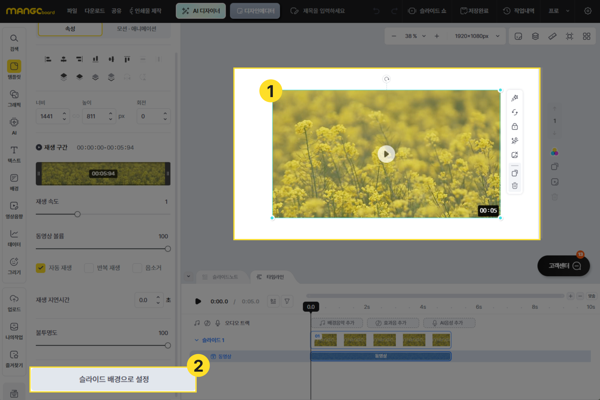Click the lock icon beside the video
600x400 pixels.
(515, 127)
